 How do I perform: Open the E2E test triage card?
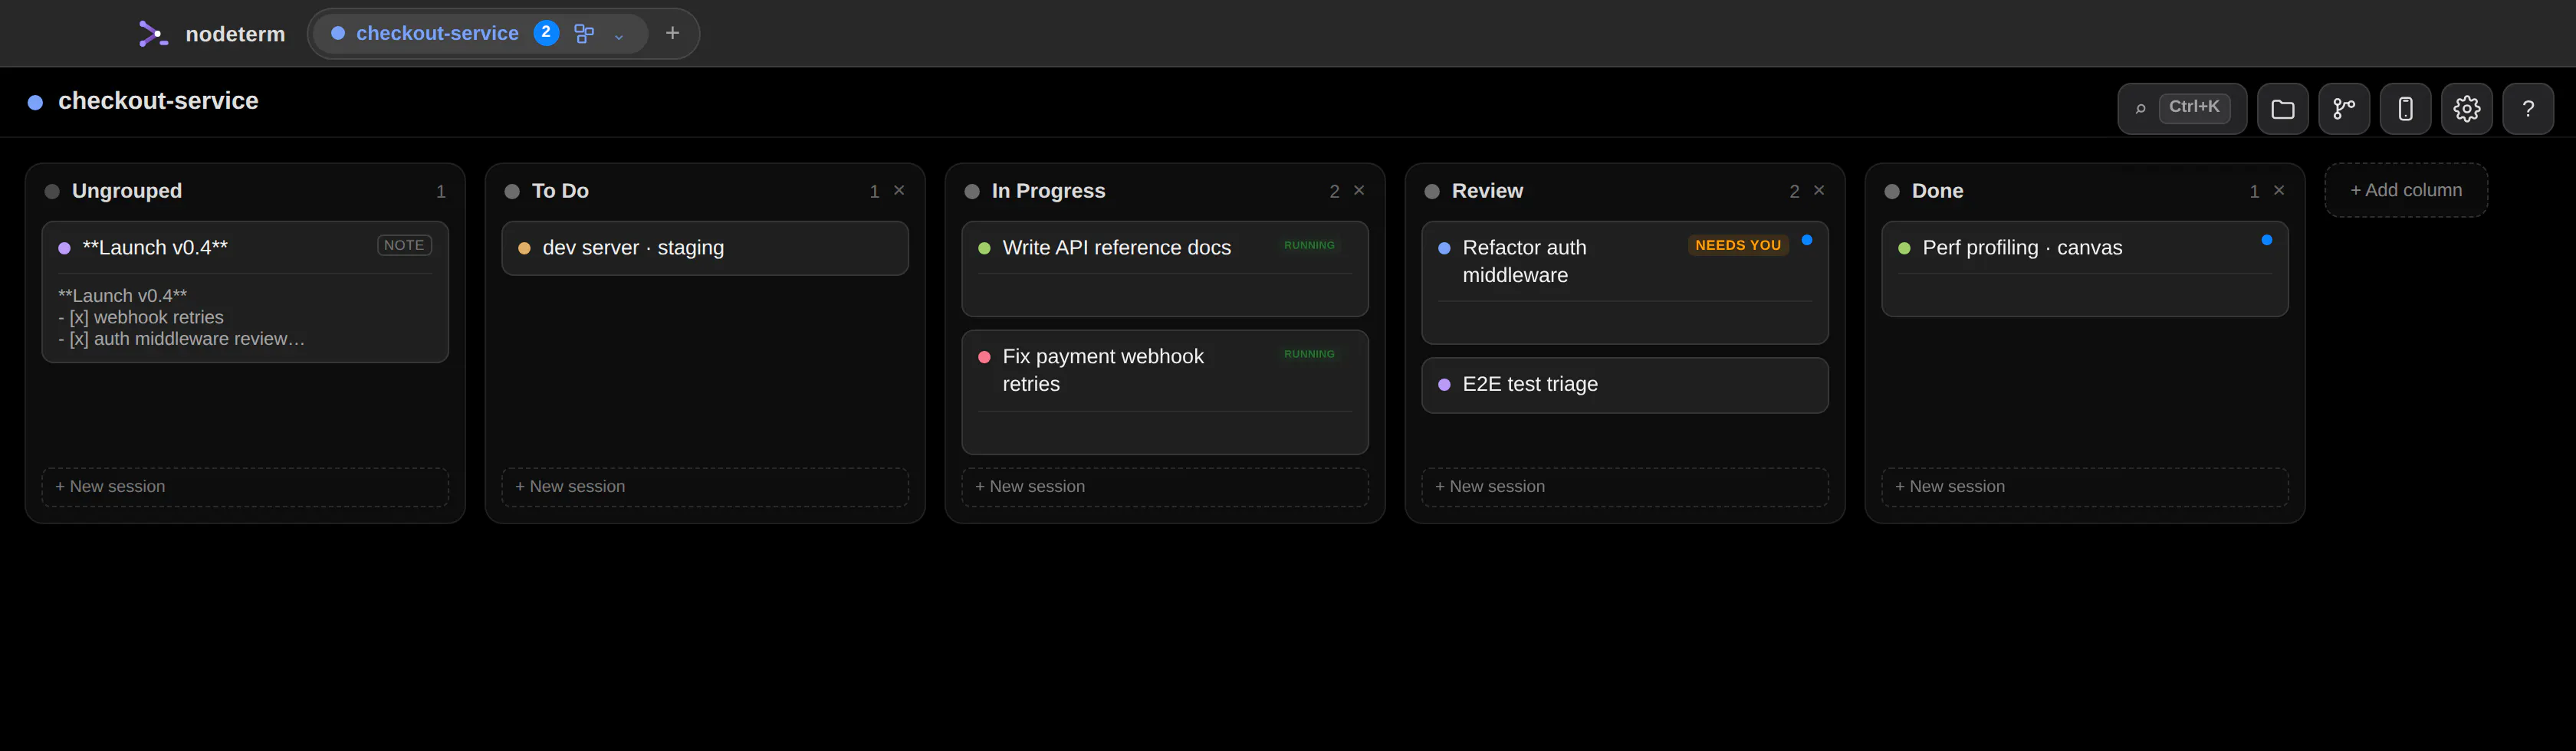[x=1625, y=385]
